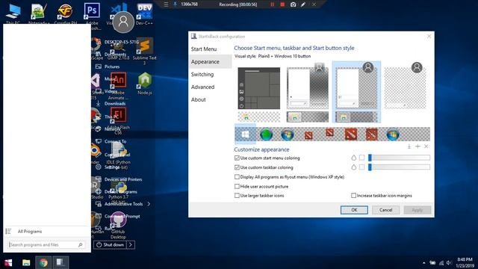
Task: Click the user account picture in start menu
Action: 123,22
